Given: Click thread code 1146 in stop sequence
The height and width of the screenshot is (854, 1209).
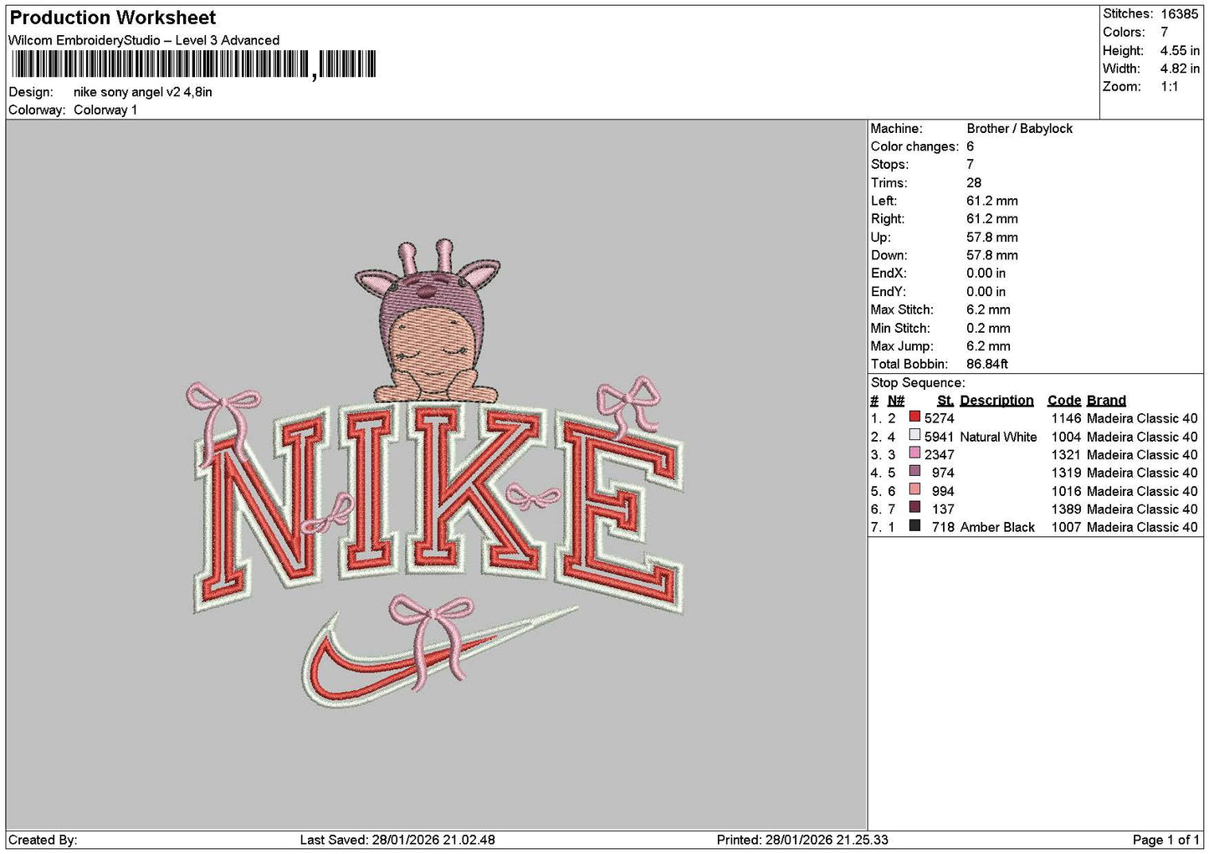Looking at the screenshot, I should (x=1066, y=418).
